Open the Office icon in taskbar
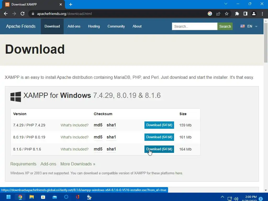Image resolution: width=268 pixels, height=201 pixels. (x=78, y=197)
